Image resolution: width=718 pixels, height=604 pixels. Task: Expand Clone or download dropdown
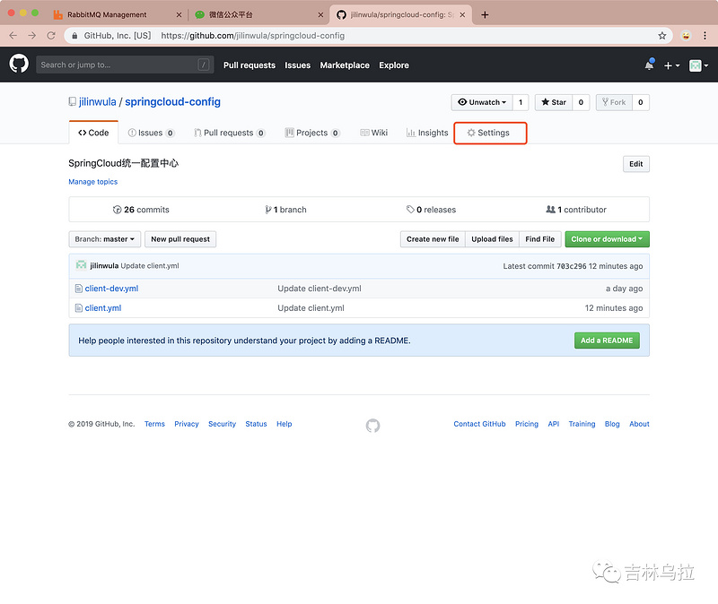(x=608, y=239)
